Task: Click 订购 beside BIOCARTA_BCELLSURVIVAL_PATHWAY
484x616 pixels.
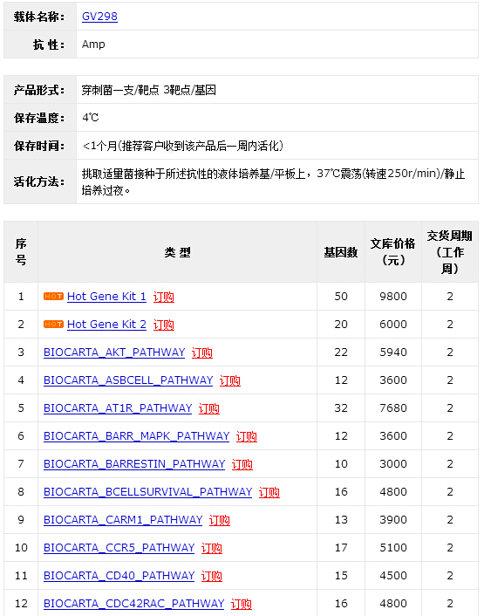Action: [x=269, y=492]
